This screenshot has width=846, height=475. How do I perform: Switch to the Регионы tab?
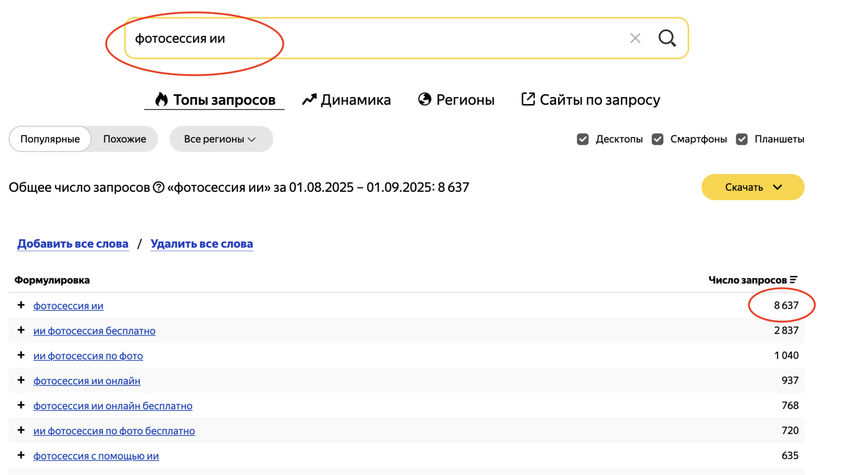pos(456,100)
